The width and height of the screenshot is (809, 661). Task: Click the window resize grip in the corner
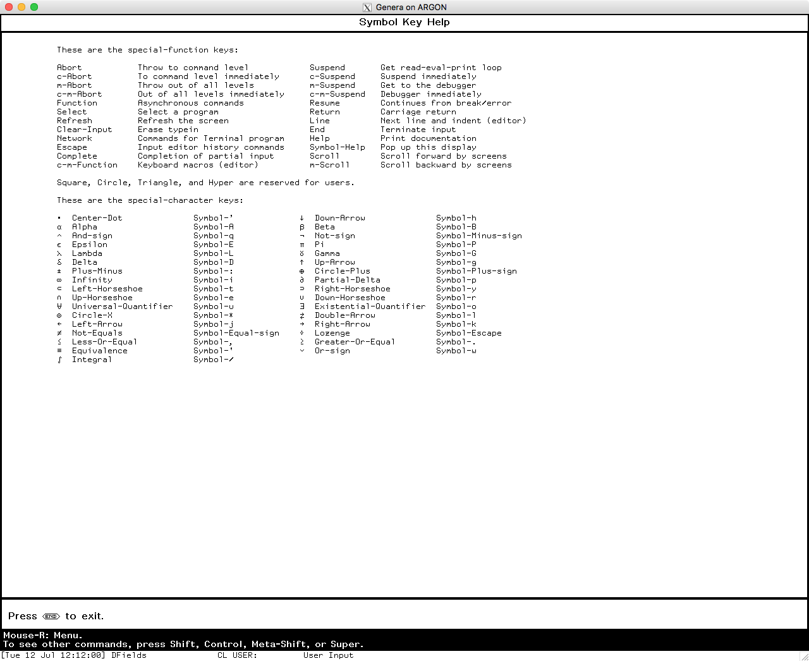(x=803, y=656)
